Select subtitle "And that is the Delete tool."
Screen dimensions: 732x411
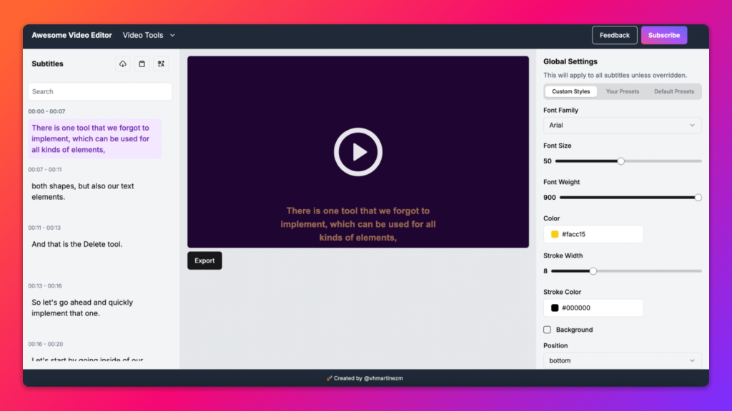[77, 244]
